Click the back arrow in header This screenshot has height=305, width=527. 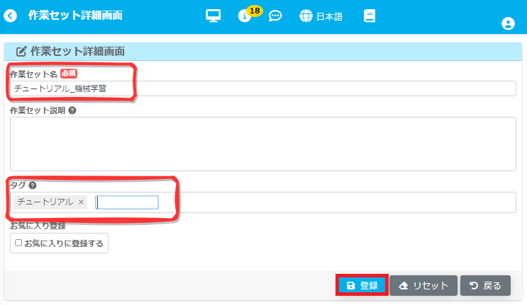coord(11,16)
